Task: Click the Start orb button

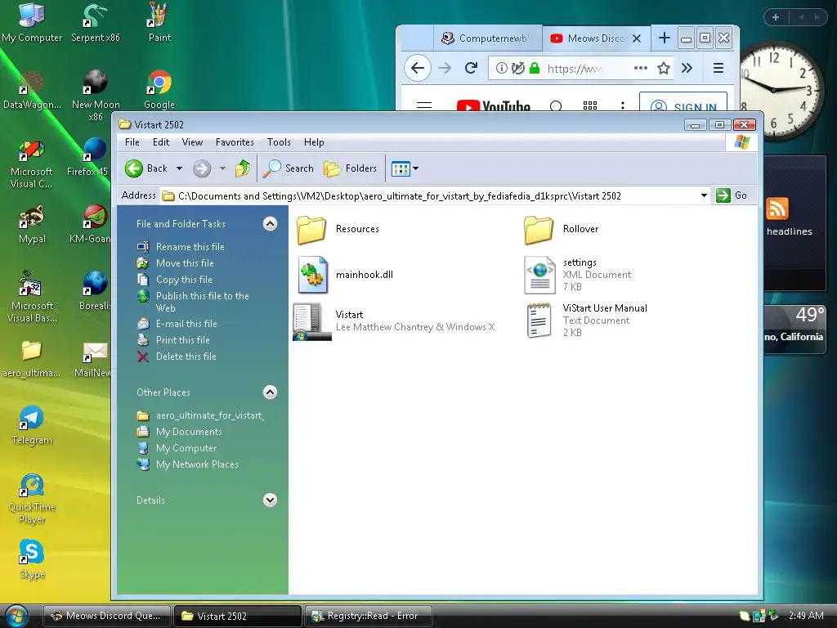Action: coord(16,616)
